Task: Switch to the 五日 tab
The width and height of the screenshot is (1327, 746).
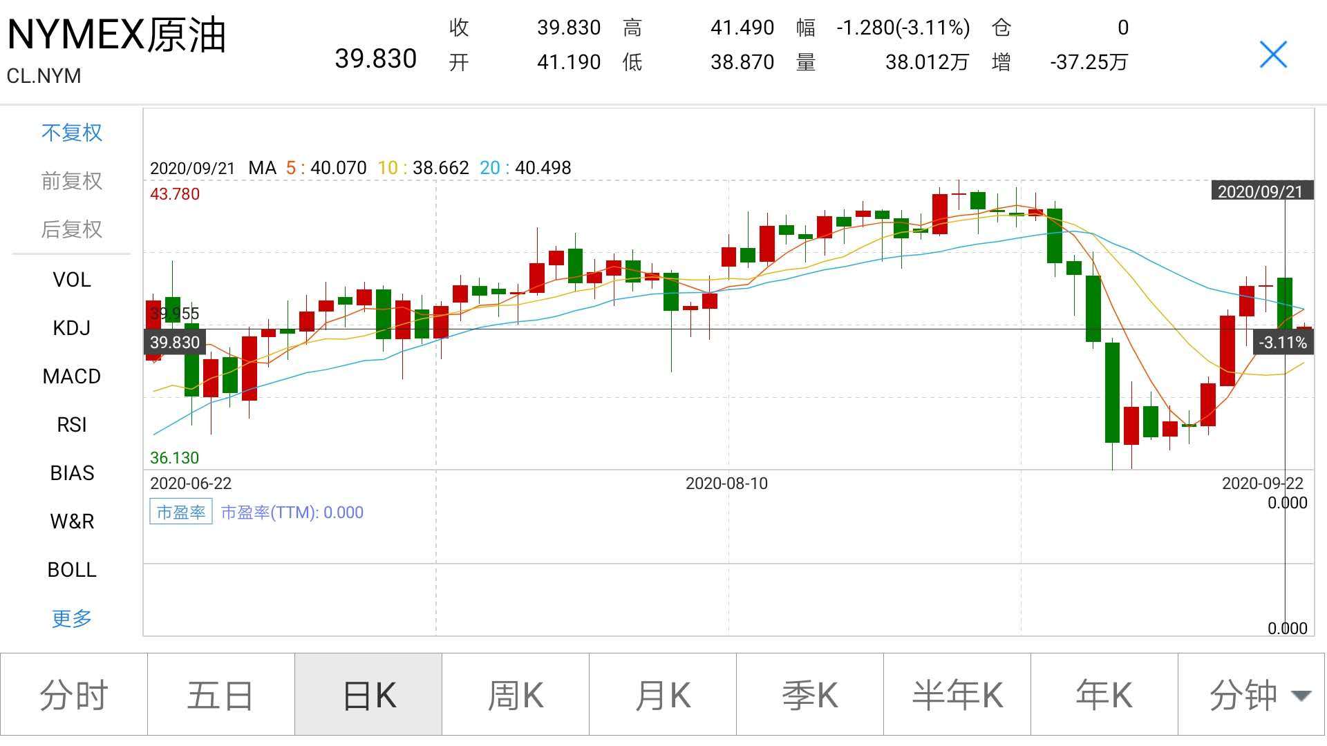Action: [x=221, y=695]
